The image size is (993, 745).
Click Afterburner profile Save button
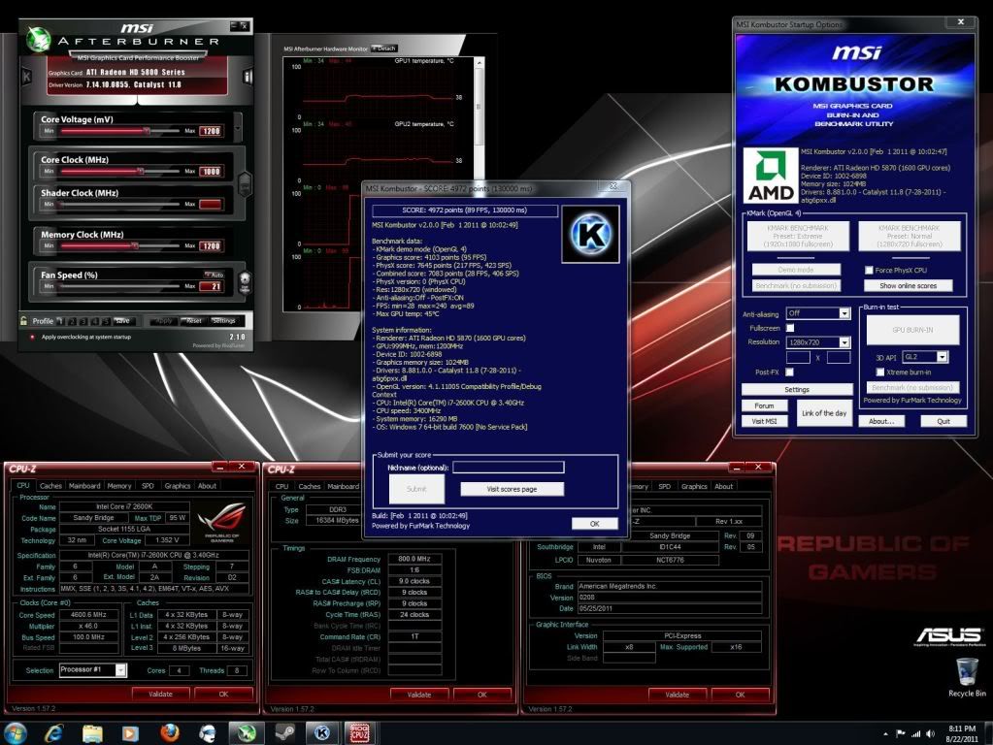(x=123, y=321)
